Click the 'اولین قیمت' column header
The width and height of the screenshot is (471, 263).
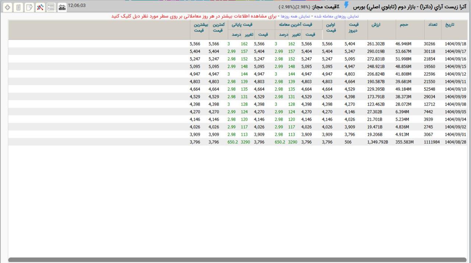coord(331,28)
